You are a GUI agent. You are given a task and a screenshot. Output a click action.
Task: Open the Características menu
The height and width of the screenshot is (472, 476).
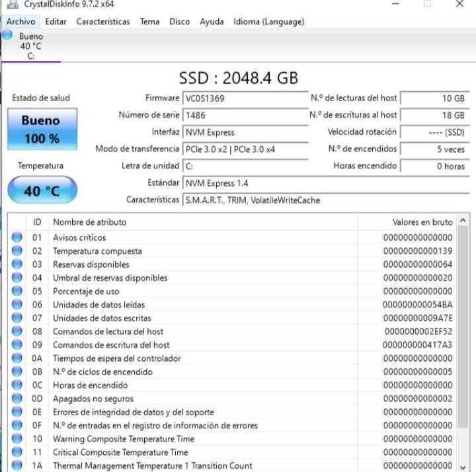103,21
